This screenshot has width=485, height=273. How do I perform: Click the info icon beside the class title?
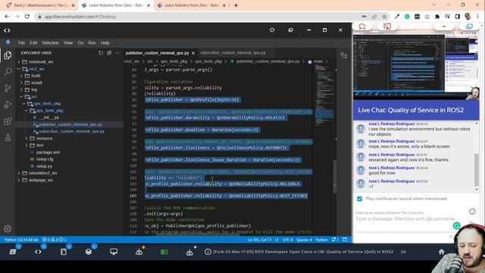208,252
